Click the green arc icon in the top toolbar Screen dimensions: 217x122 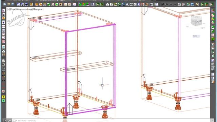(80, 4)
